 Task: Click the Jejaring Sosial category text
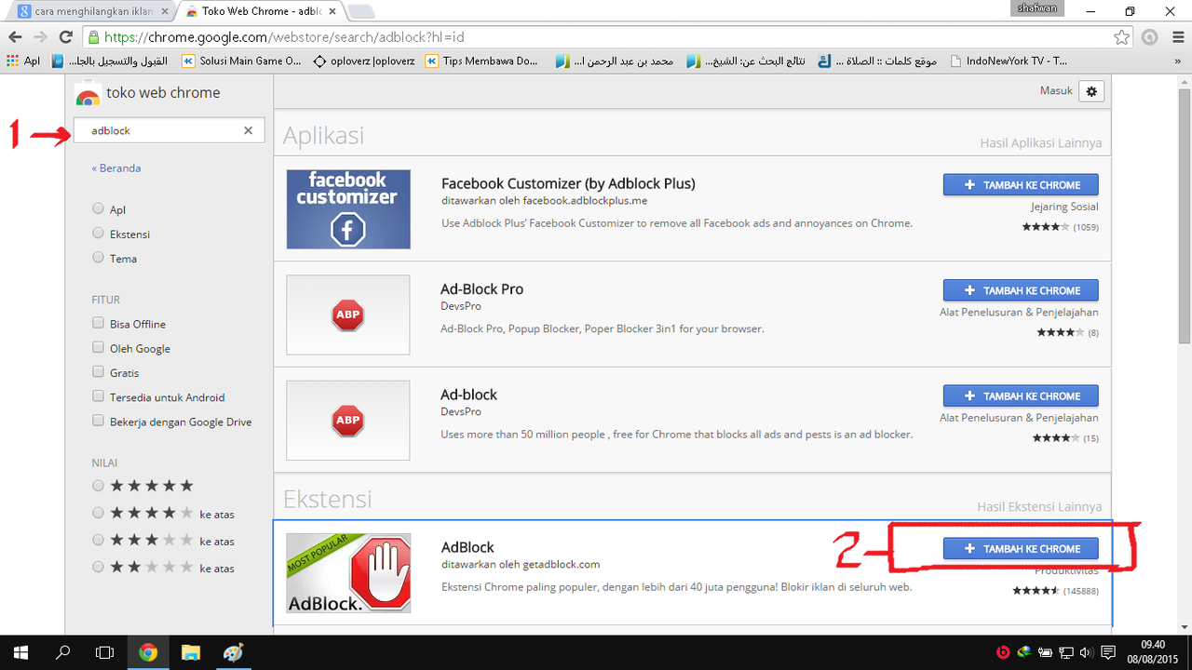pyautogui.click(x=1064, y=207)
